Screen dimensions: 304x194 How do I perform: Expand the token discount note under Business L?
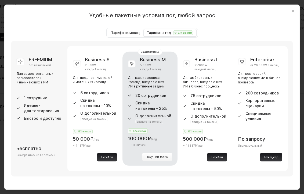coord(204,122)
